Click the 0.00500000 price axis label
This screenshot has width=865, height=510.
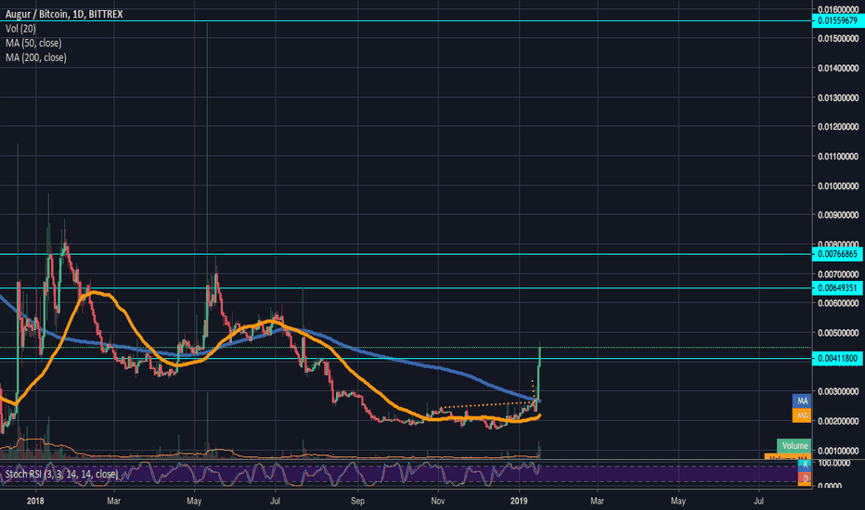click(x=838, y=333)
